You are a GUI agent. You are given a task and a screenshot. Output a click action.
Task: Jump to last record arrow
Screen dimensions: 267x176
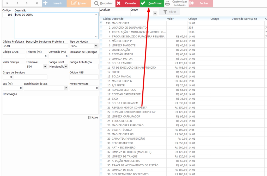[37, 3]
